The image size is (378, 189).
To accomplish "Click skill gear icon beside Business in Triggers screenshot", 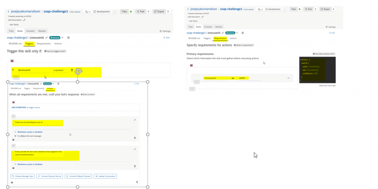I will tap(68, 38).
